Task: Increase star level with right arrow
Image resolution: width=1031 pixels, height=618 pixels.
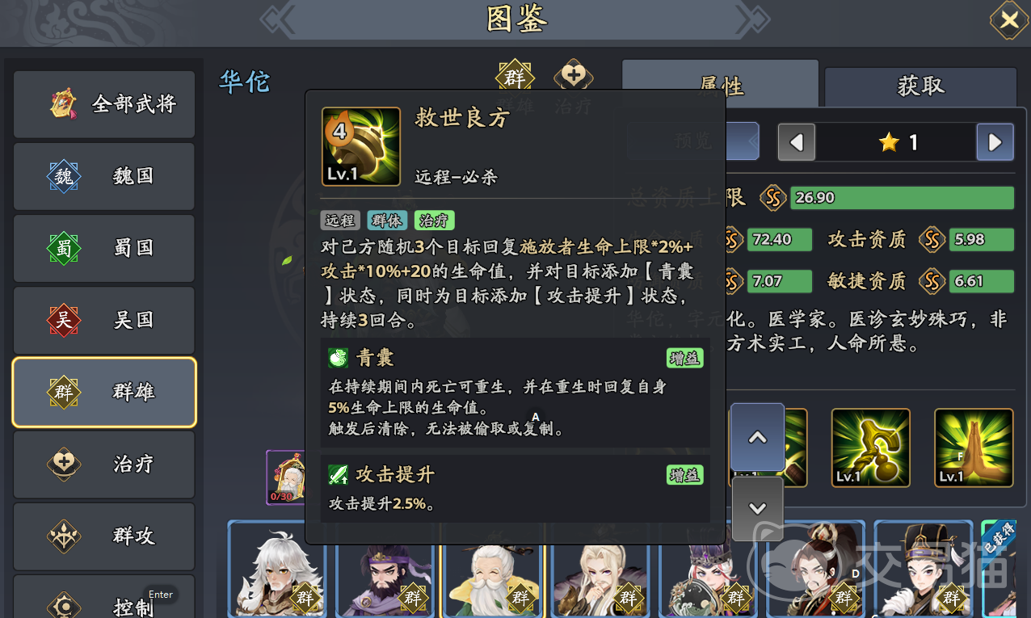Action: point(995,143)
